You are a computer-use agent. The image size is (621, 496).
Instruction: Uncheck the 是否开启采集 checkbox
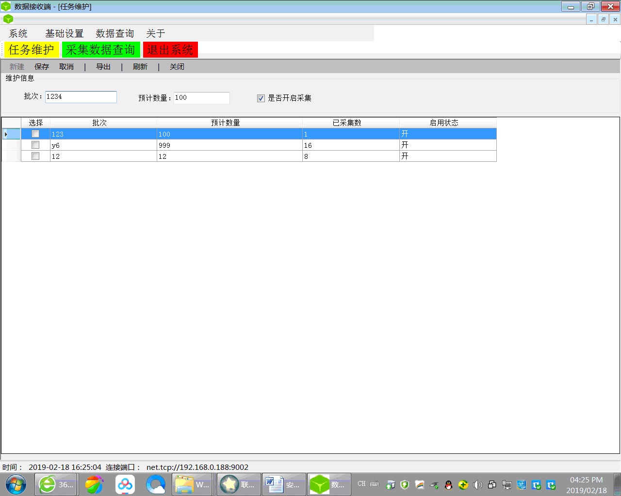coord(261,98)
